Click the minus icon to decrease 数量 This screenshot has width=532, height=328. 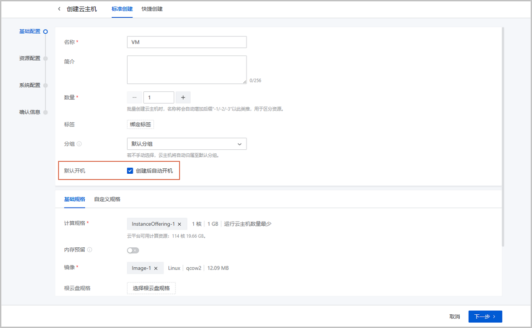click(134, 98)
